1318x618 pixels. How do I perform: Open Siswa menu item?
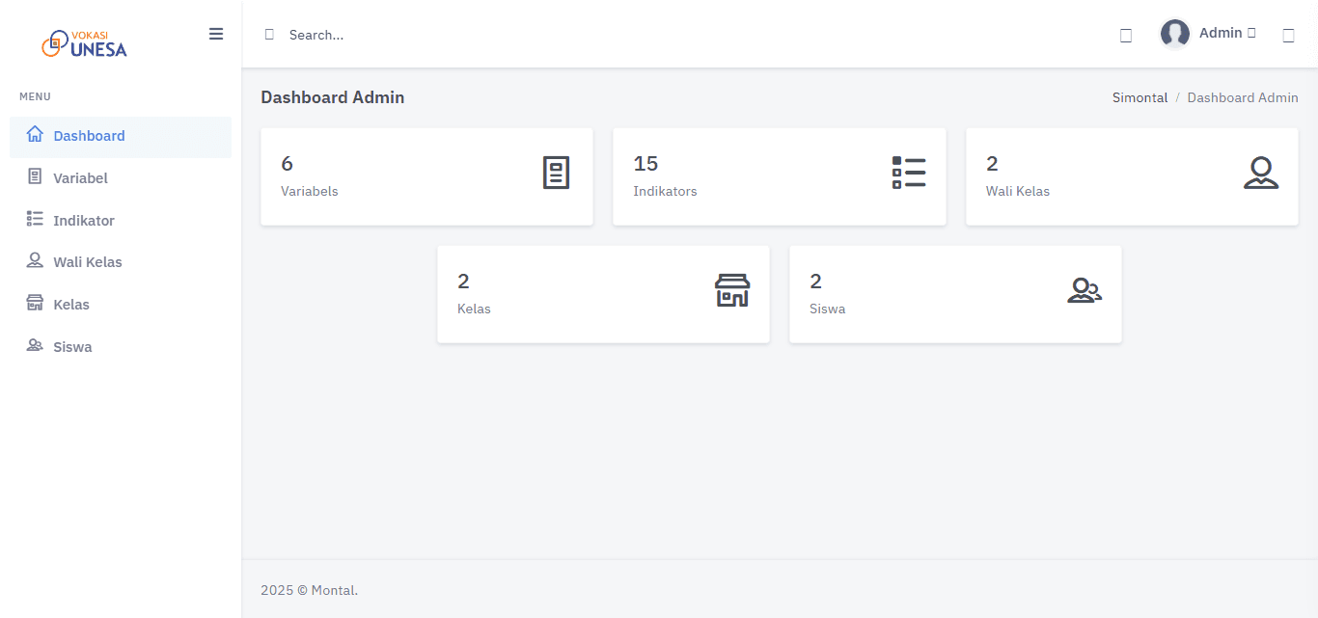[121, 347]
